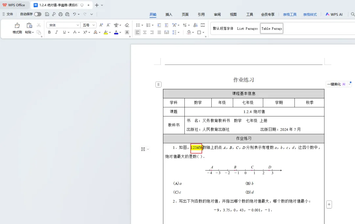Switch to the 审阅 (Review) tab
Screen dimensions: 355x224
[217, 14]
